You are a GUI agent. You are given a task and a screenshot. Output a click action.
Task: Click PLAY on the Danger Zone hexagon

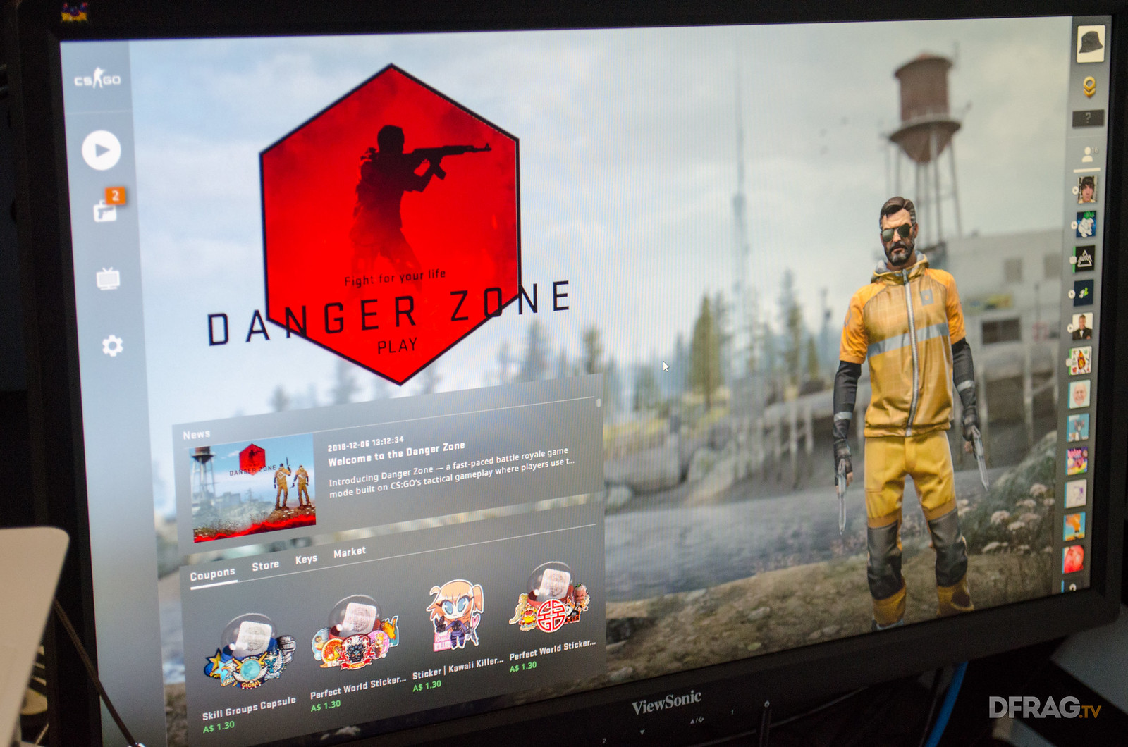click(397, 346)
